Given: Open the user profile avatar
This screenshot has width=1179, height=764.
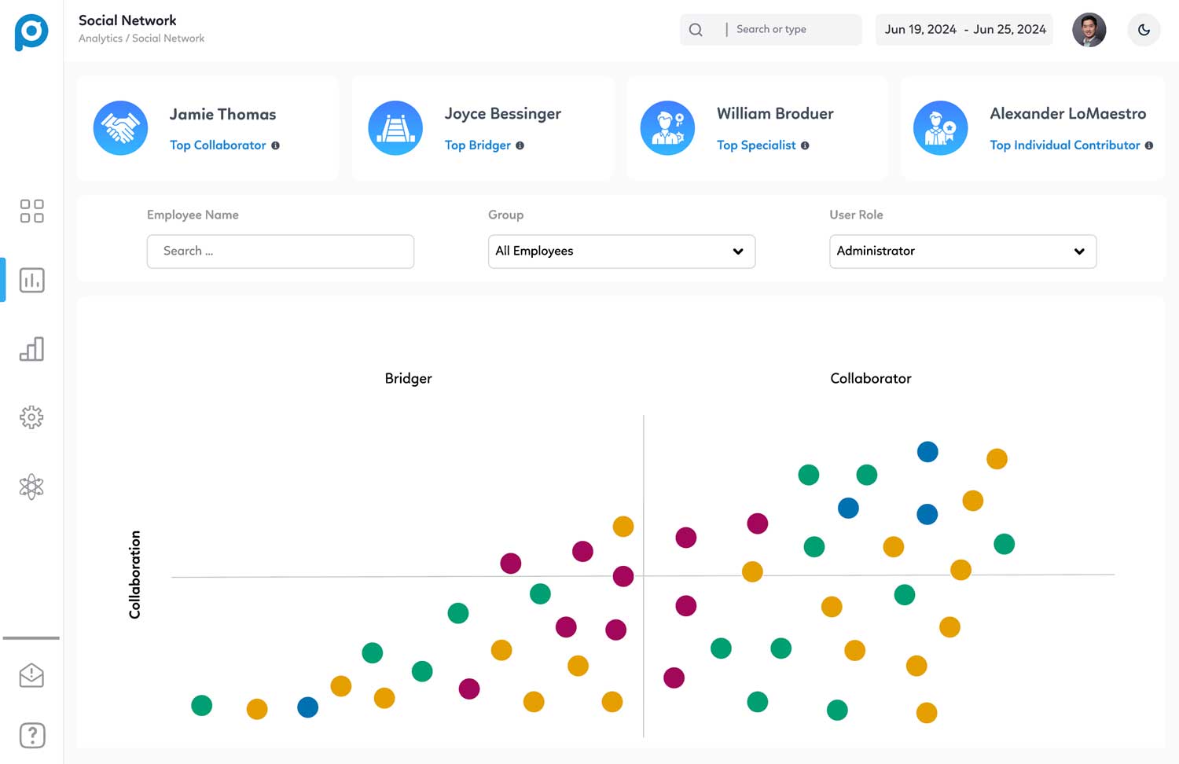Looking at the screenshot, I should [1089, 30].
